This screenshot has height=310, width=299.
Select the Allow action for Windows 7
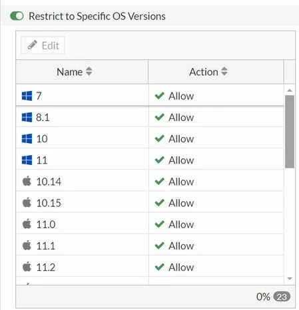[181, 96]
